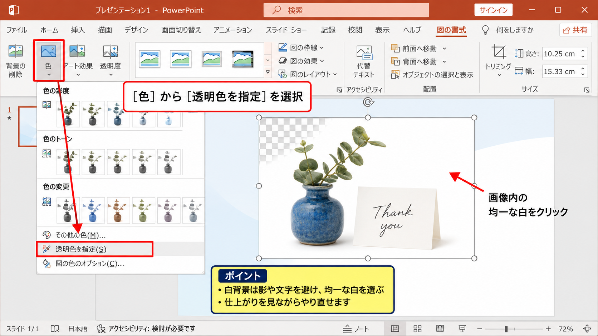Switch to the デザイン tab

tap(136, 30)
